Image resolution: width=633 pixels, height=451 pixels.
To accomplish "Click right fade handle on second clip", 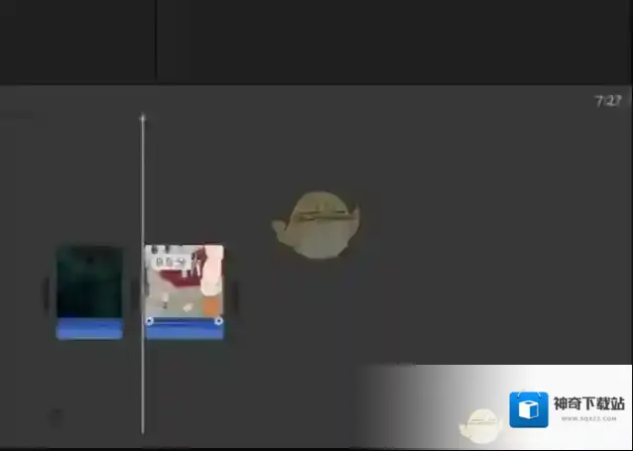I will [218, 321].
